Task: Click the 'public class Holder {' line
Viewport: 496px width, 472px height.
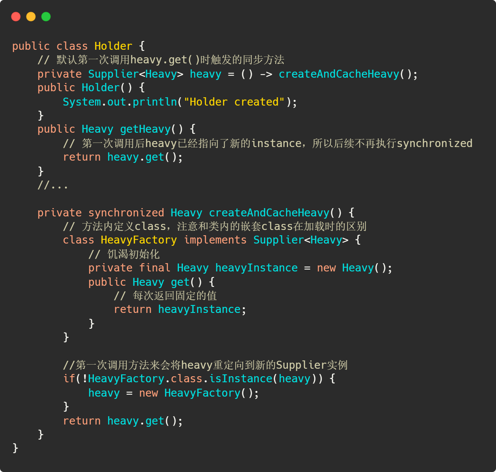Action: pyautogui.click(x=78, y=46)
